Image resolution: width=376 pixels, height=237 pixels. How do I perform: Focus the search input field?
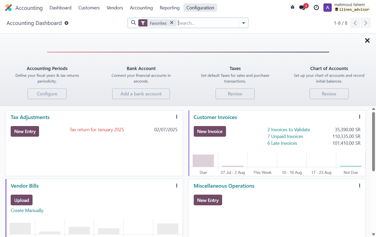208,23
